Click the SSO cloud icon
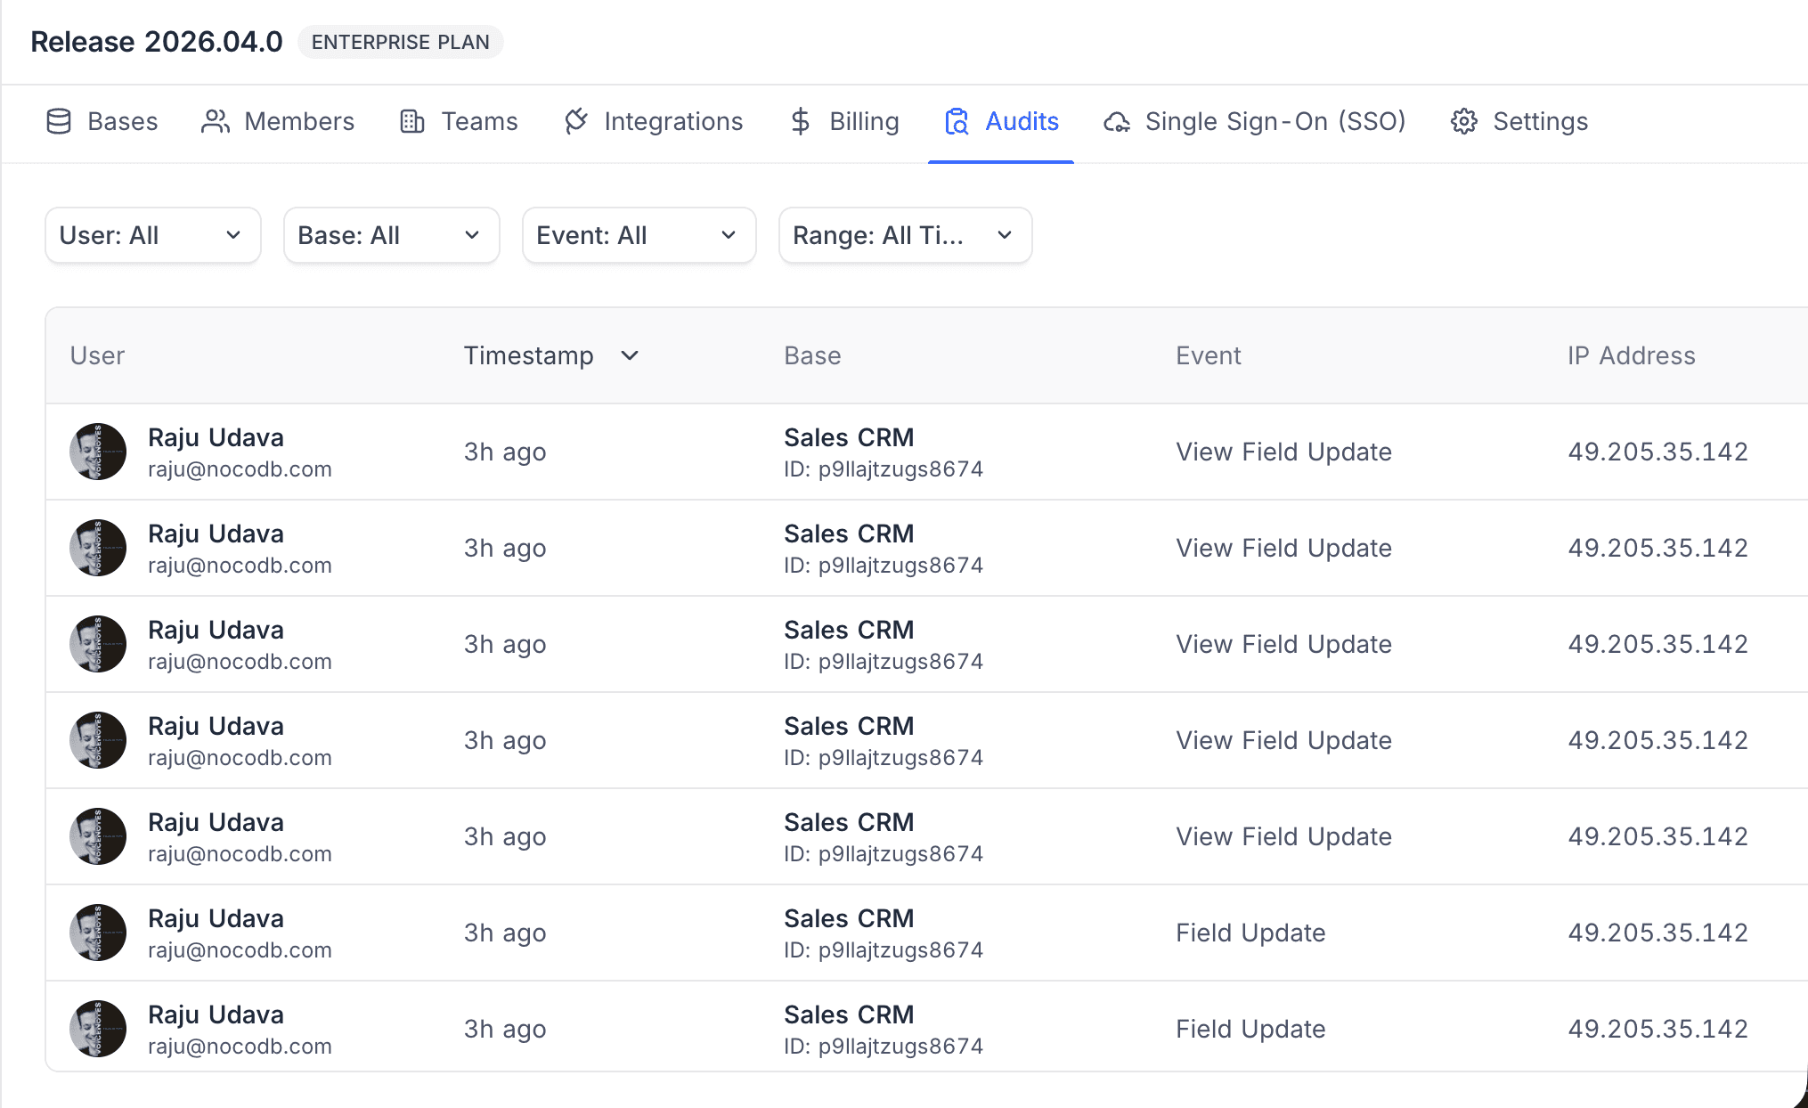This screenshot has height=1108, width=1808. pyautogui.click(x=1117, y=121)
